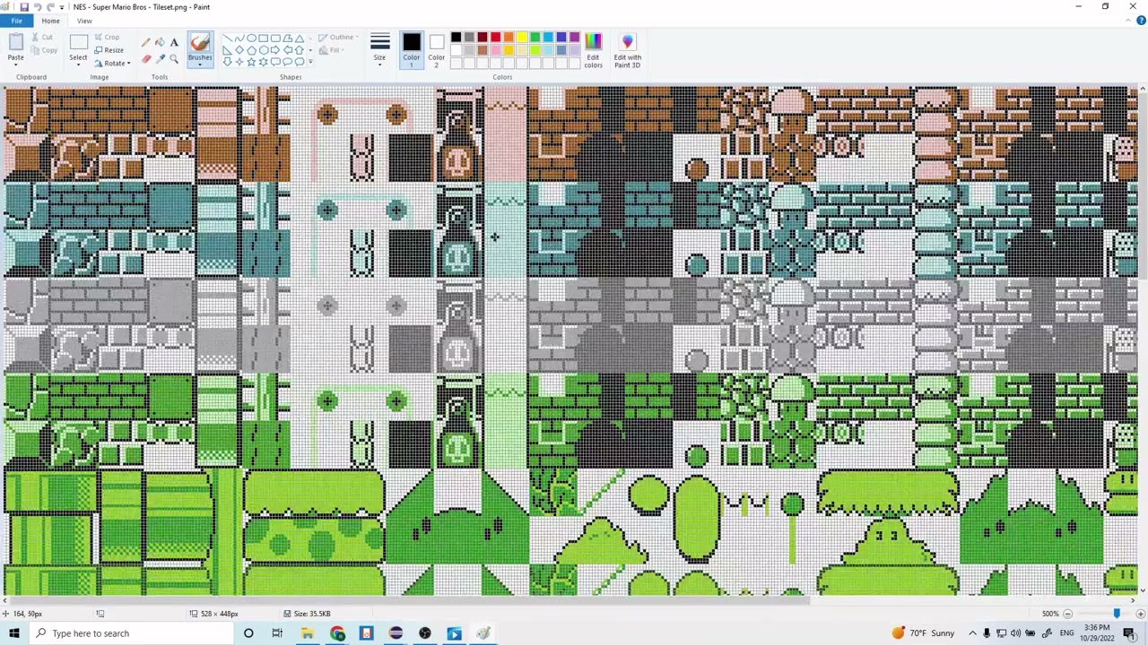Choose the Rectangle shape
This screenshot has height=645, width=1148.
[x=264, y=39]
